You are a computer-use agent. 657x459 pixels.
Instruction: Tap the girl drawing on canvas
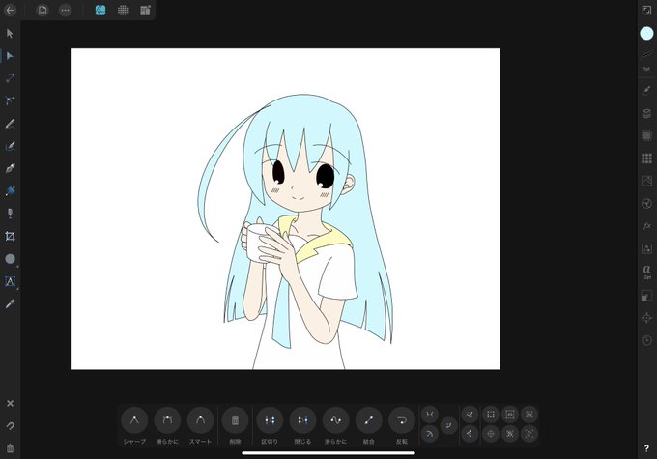point(296,231)
